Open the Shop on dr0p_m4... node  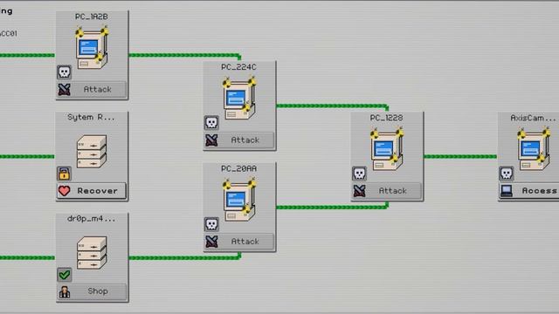click(x=92, y=291)
